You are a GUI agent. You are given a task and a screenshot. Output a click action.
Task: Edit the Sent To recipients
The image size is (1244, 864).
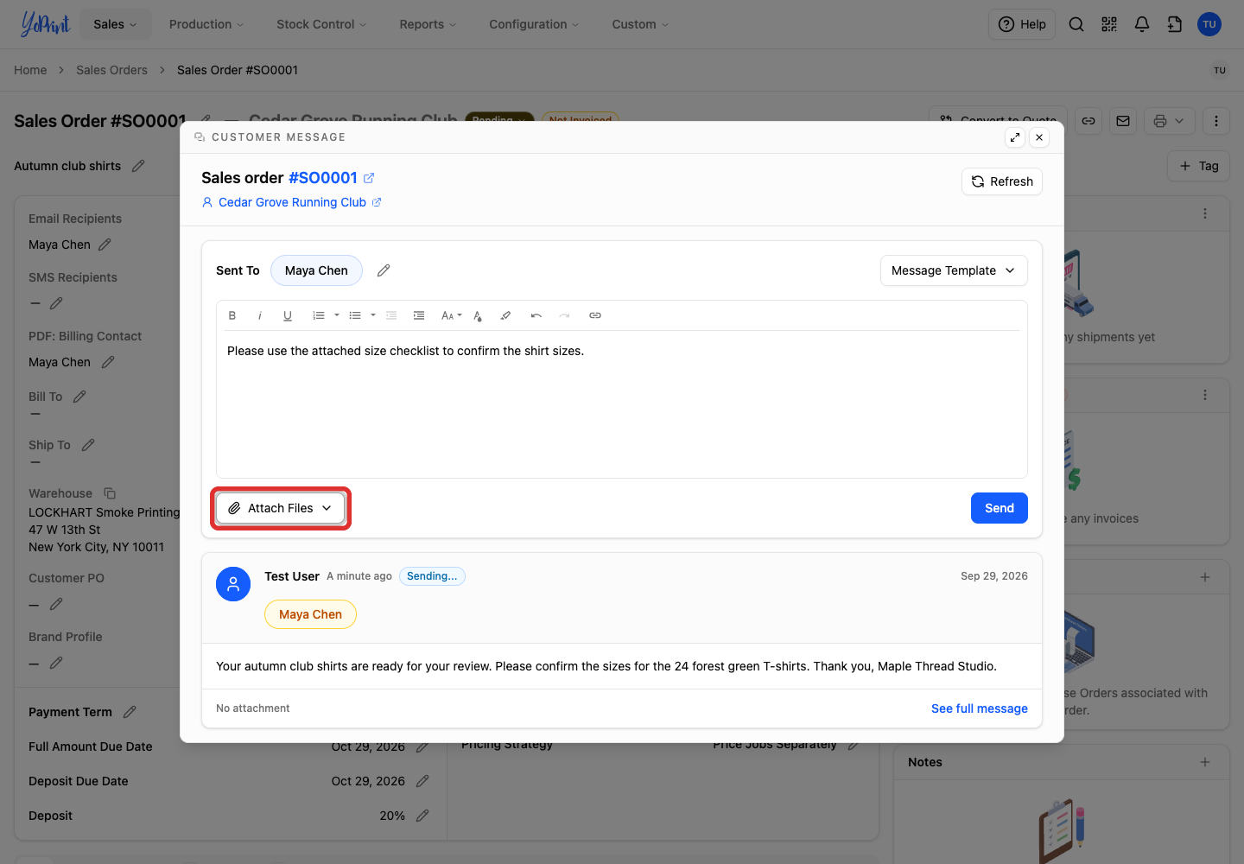coord(384,270)
